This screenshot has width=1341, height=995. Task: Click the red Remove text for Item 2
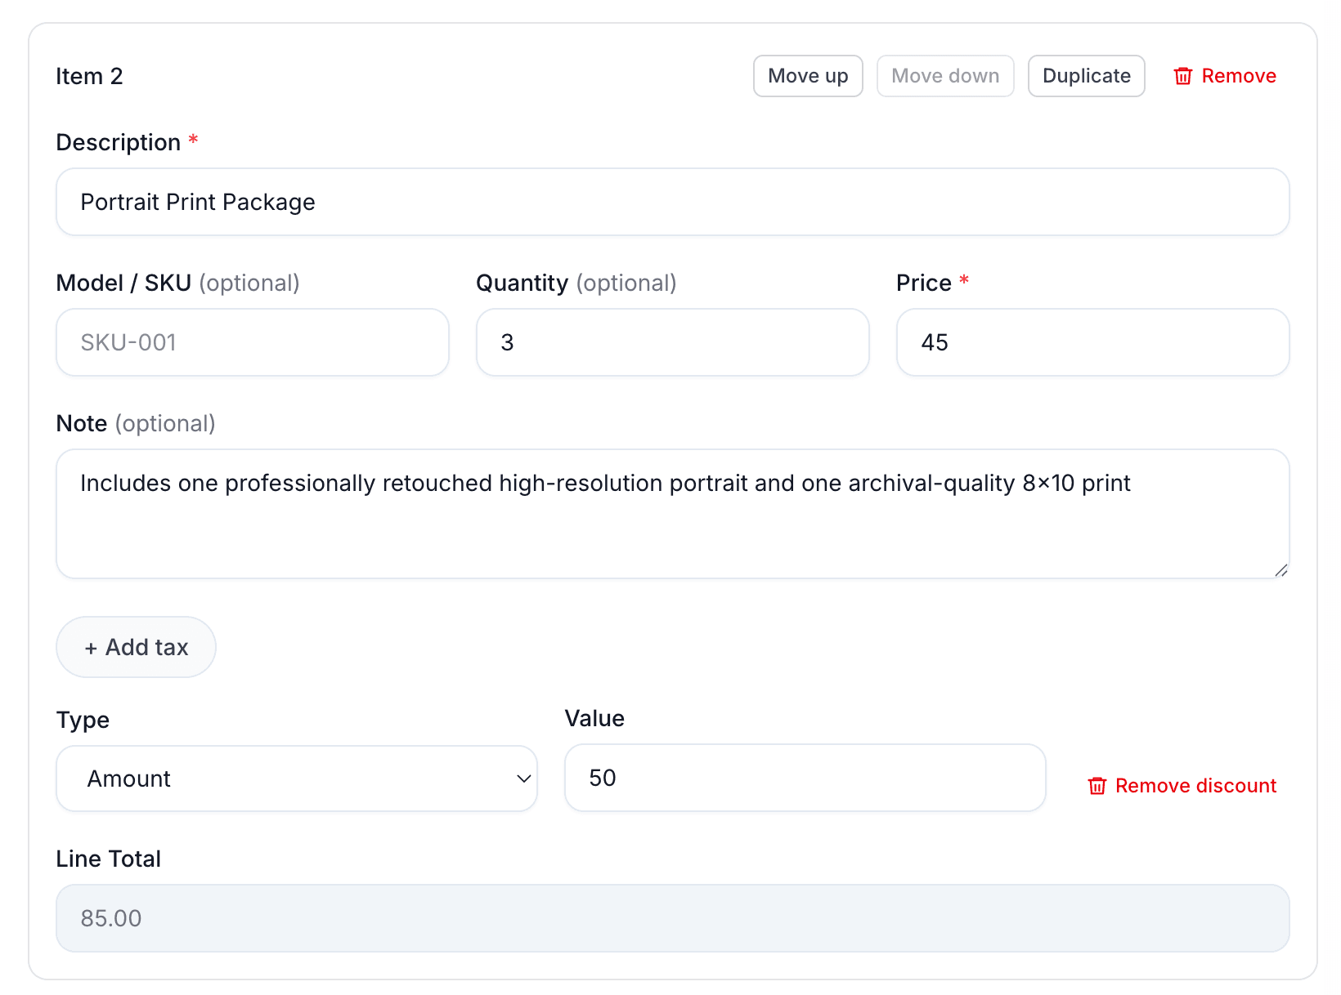click(x=1238, y=76)
